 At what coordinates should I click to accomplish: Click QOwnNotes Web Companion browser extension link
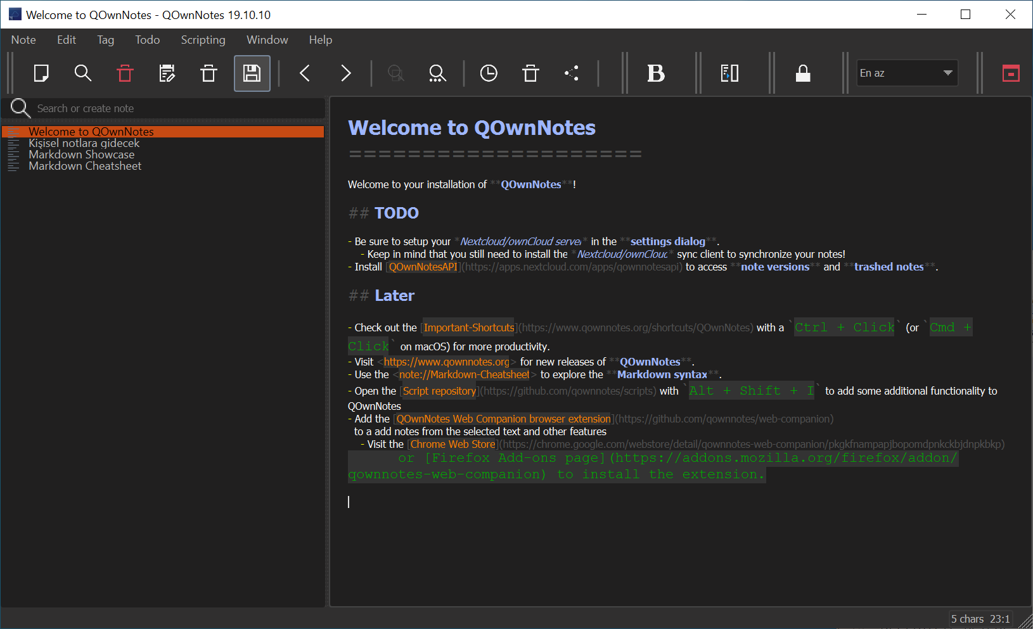point(503,419)
